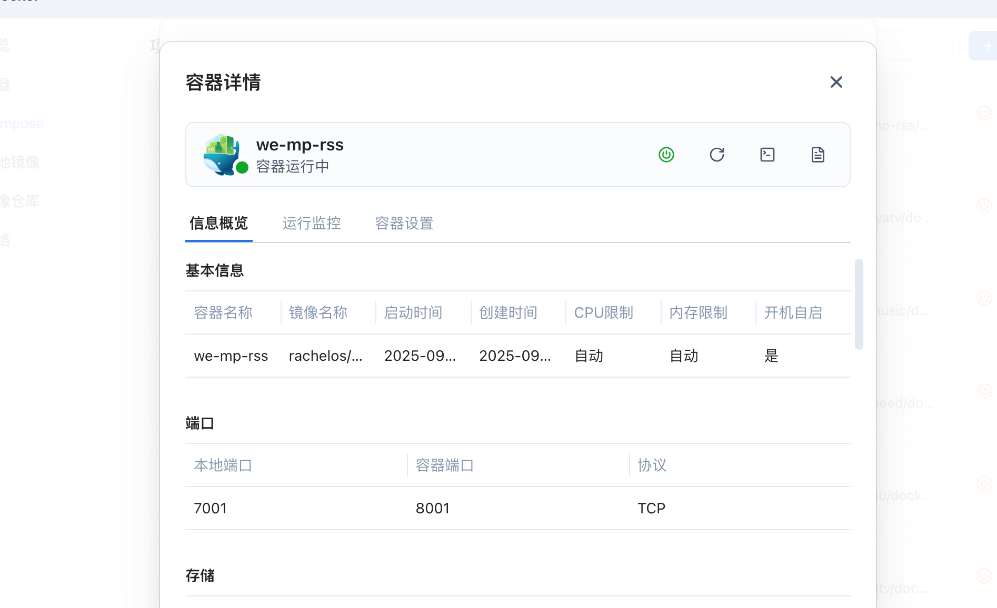Open the 容器设置 tab
The width and height of the screenshot is (997, 608).
pos(404,224)
